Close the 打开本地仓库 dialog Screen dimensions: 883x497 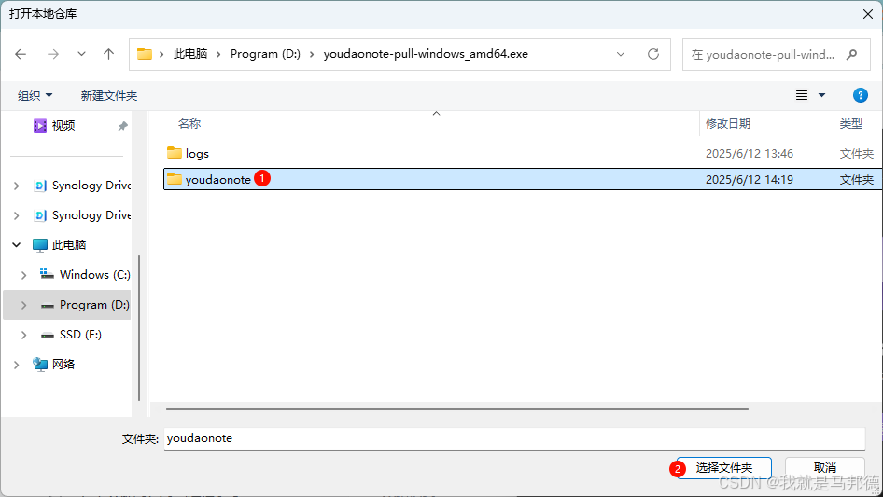pyautogui.click(x=868, y=14)
